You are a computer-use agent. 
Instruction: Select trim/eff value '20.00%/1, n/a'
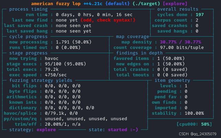click(63, 125)
